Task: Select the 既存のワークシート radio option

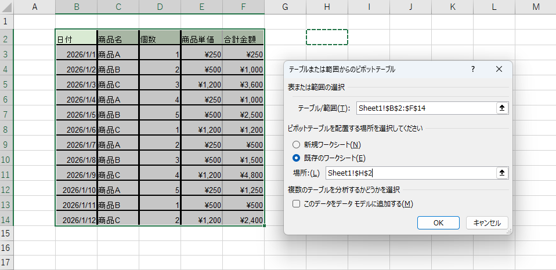Action: [x=297, y=158]
